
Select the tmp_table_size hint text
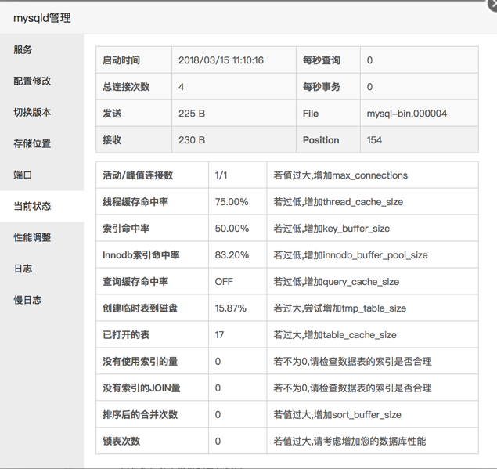340,308
